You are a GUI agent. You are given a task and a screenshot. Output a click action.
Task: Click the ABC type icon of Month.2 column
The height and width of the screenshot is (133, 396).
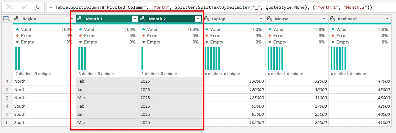coord(143,19)
